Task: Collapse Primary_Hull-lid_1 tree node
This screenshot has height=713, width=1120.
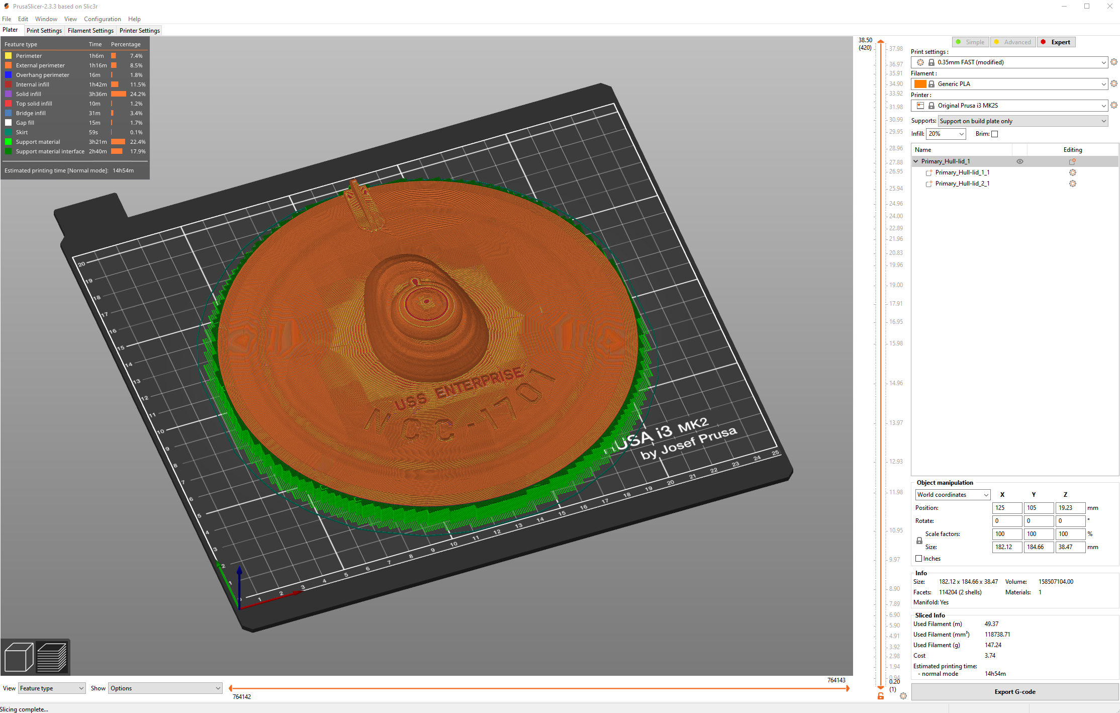Action: tap(916, 161)
